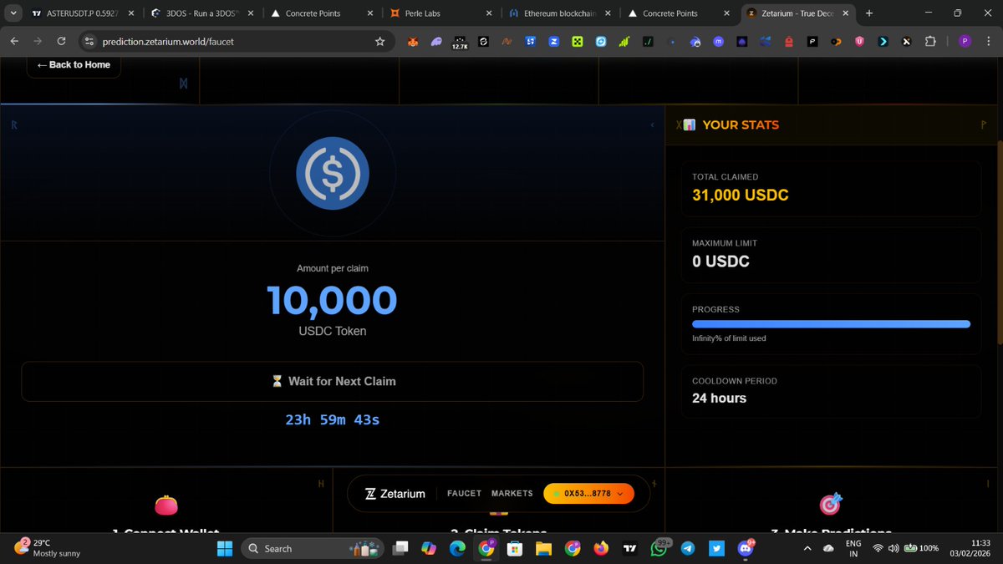Viewport: 1003px width, 564px height.
Task: Open Task View on the taskbar
Action: click(x=401, y=548)
